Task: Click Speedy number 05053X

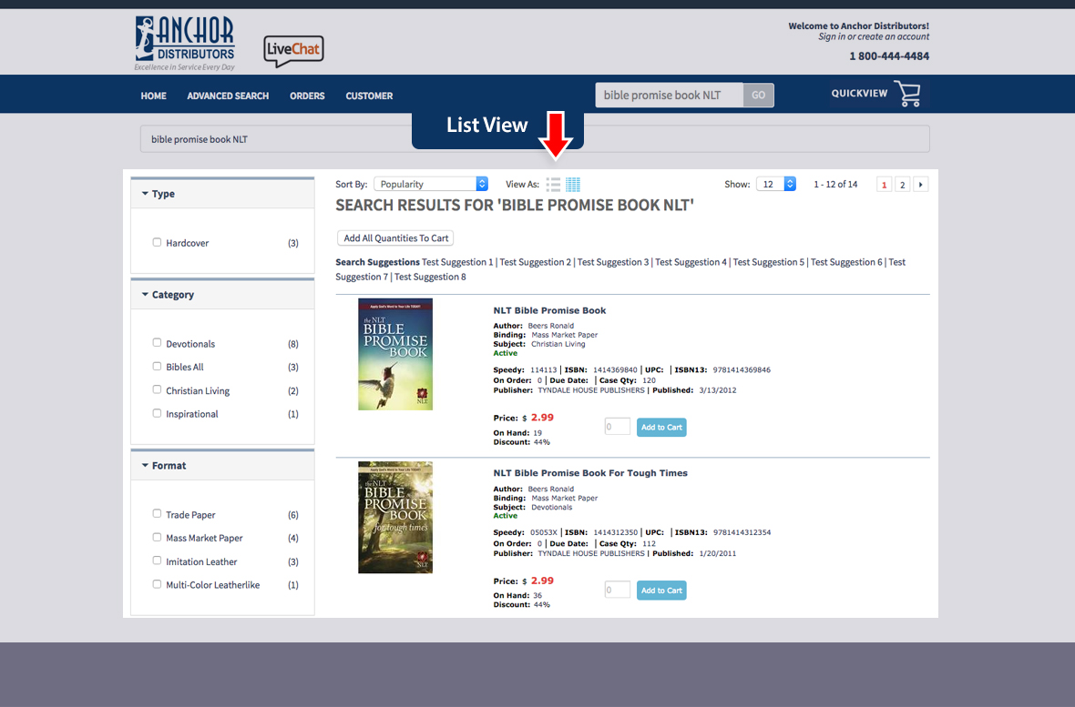Action: (544, 532)
